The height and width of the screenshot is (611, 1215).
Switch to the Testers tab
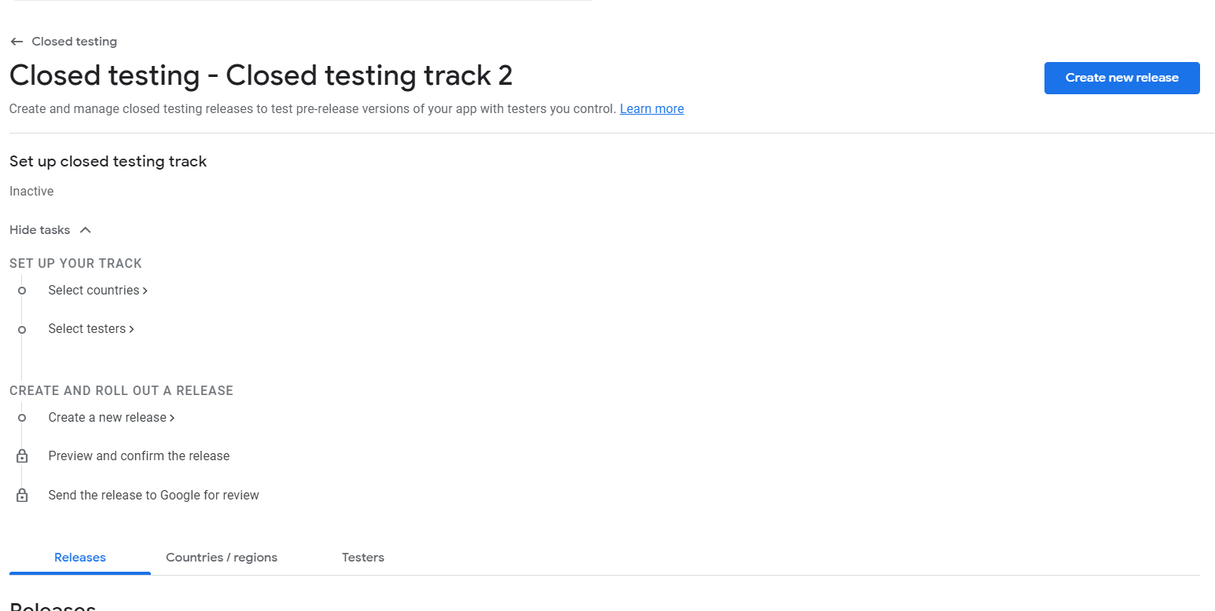pyautogui.click(x=363, y=558)
